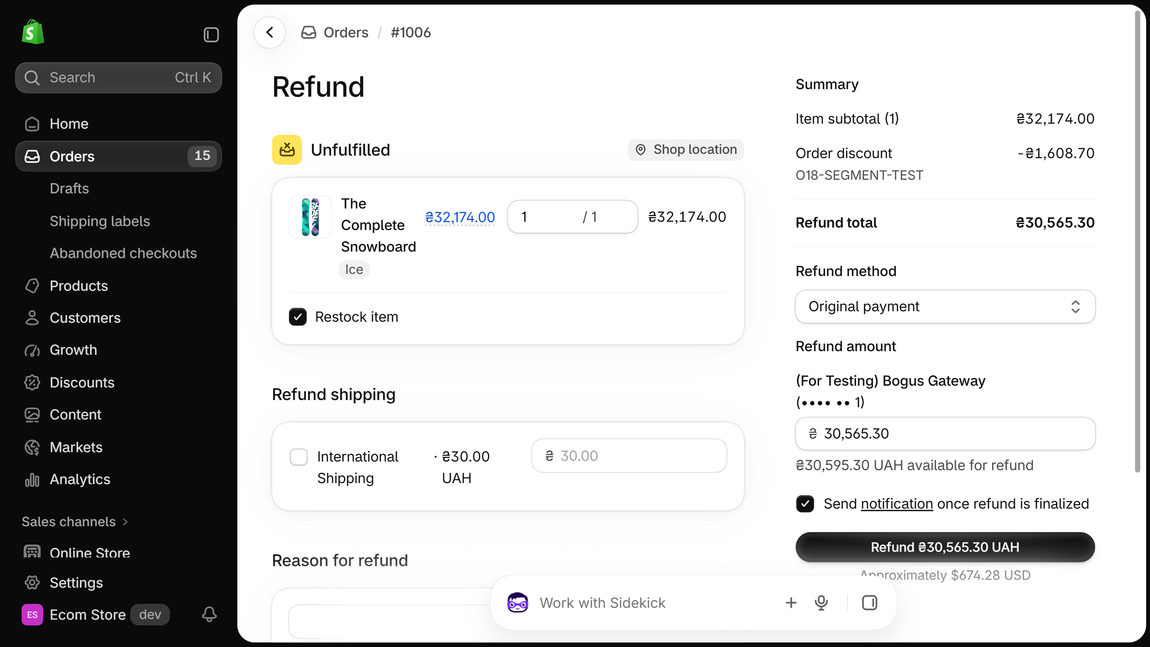Toggle the Sidekick side panel icon
Viewport: 1150px width, 647px height.
pos(869,603)
